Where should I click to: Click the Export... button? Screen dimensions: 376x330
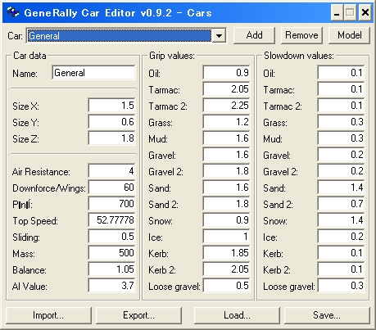[x=138, y=315]
